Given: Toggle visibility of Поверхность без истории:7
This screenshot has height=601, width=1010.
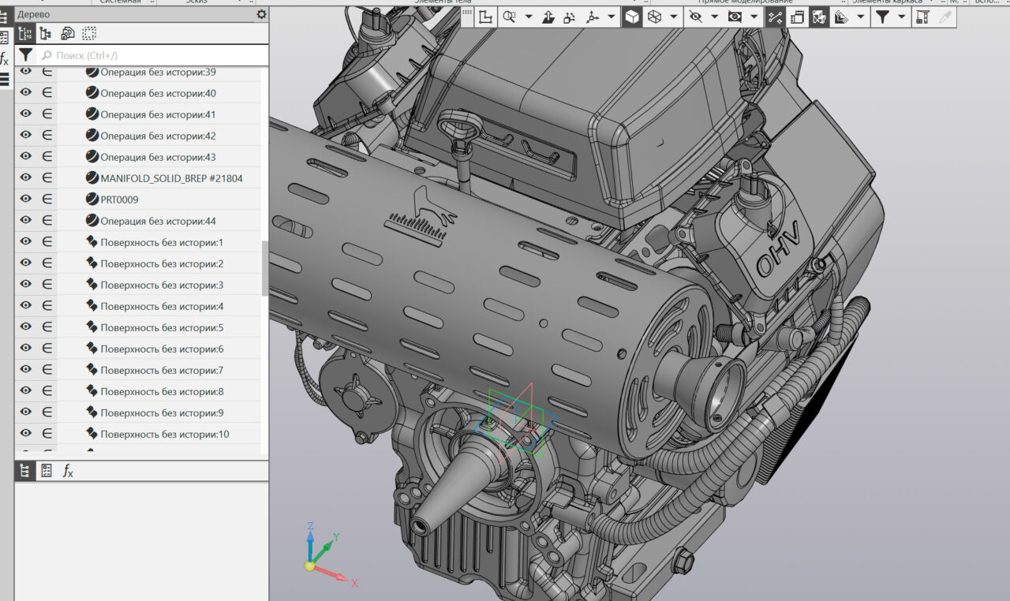Looking at the screenshot, I should pos(26,370).
